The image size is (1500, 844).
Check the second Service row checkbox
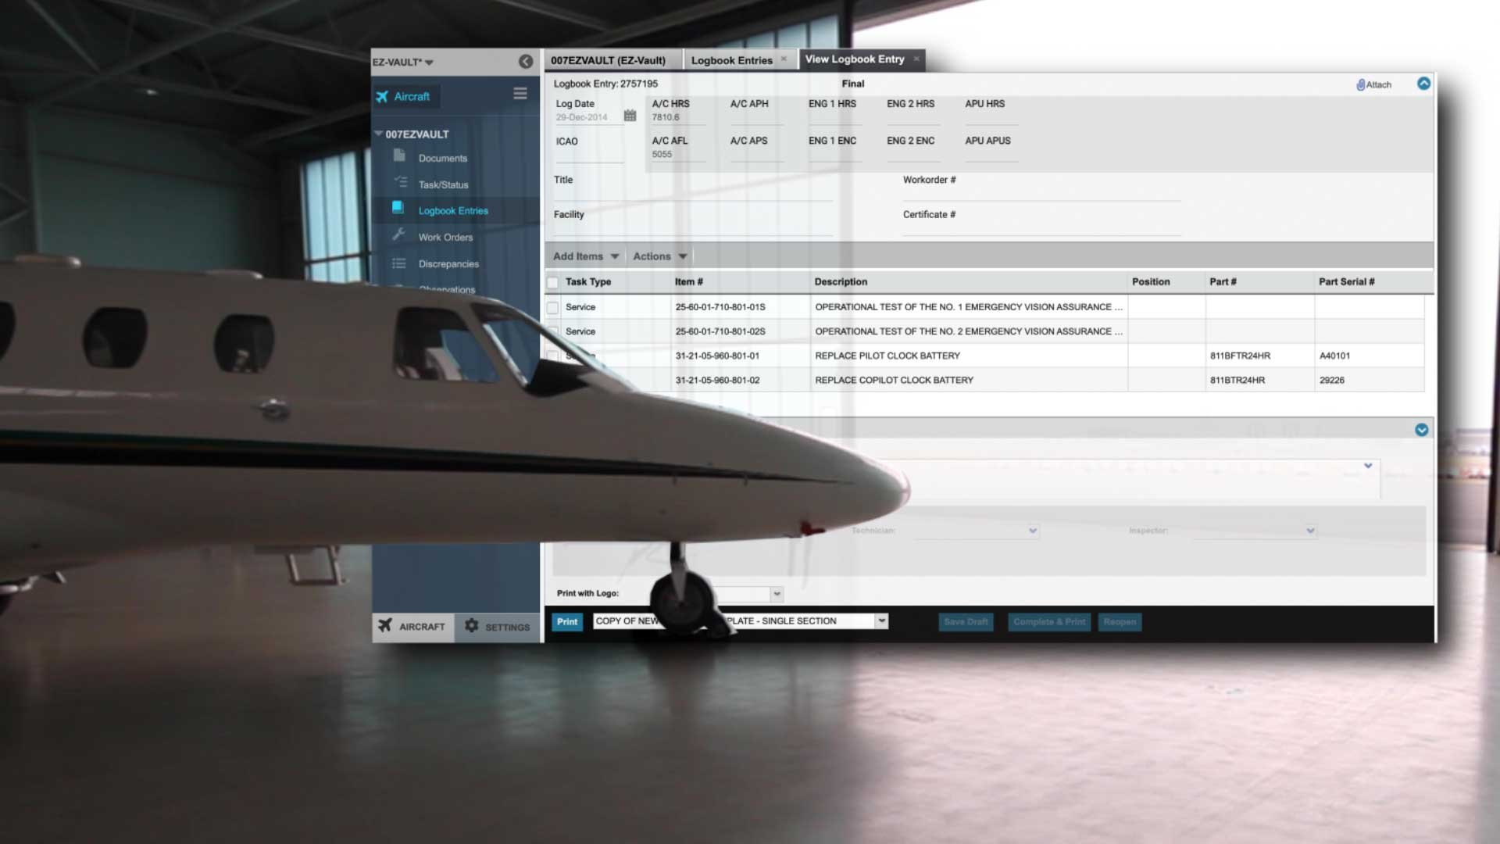coord(553,331)
